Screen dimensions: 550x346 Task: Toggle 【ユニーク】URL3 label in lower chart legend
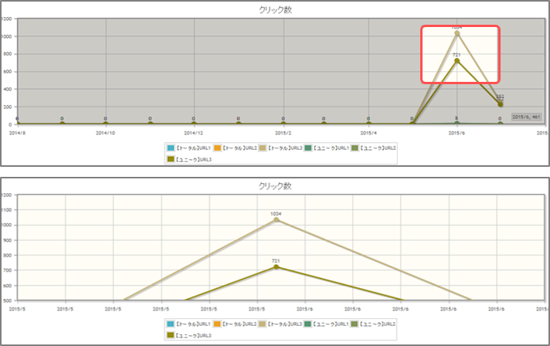(193, 335)
